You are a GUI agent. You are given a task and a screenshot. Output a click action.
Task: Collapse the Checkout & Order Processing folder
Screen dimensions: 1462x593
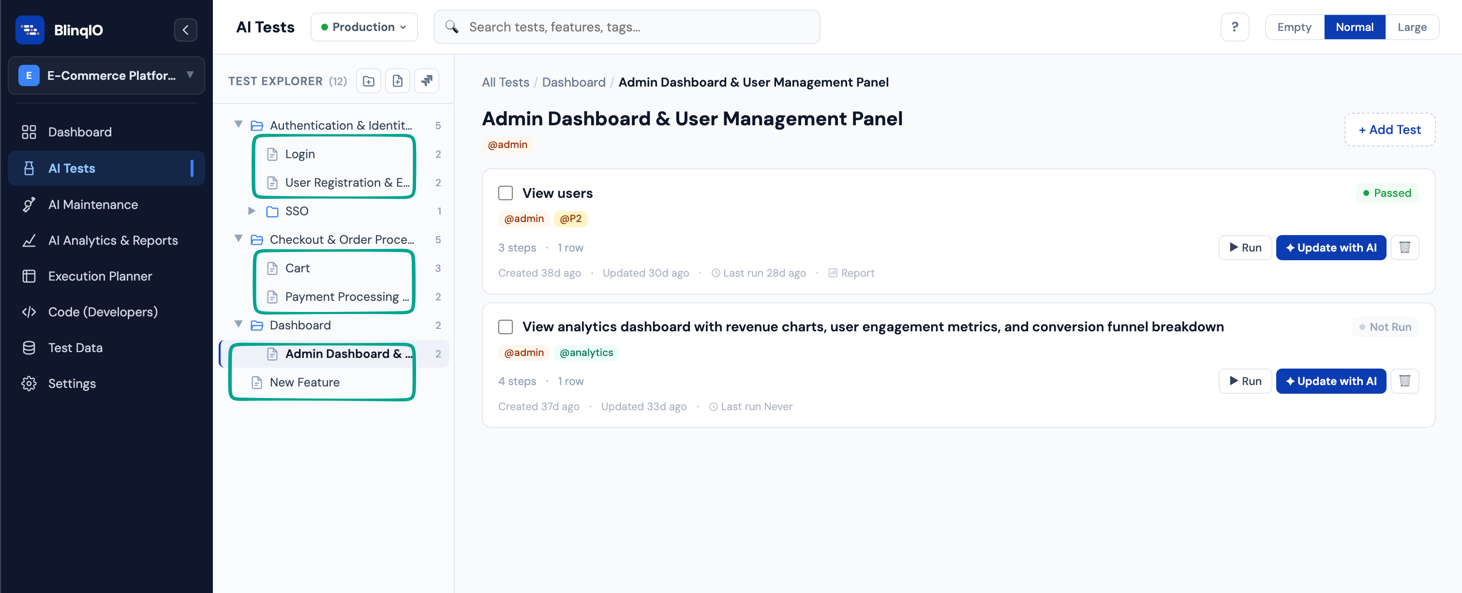[x=238, y=239]
